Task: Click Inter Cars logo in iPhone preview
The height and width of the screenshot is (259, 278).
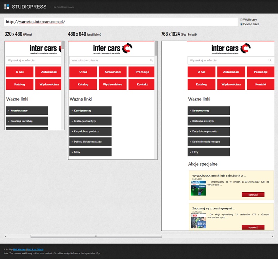Action: pyautogui.click(x=45, y=48)
